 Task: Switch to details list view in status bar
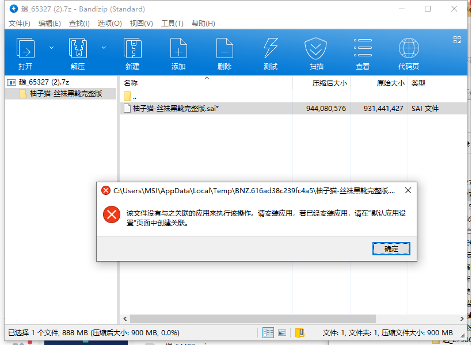click(268, 332)
